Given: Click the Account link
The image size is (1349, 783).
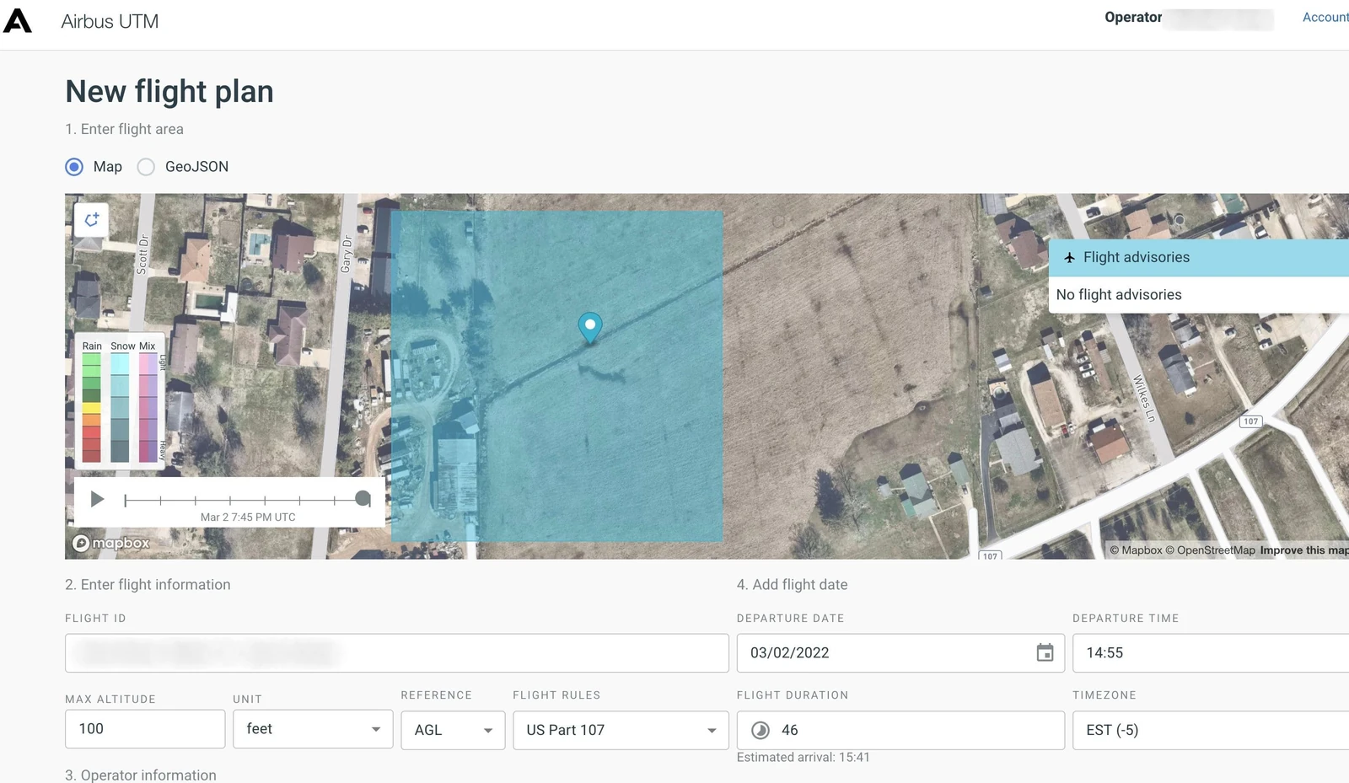Looking at the screenshot, I should 1325,17.
